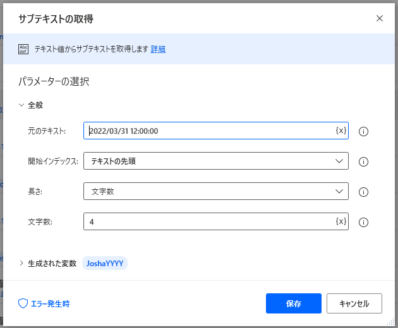This screenshot has width=398, height=328.
Task: Show info tooltip for 文字数
Action: [363, 222]
